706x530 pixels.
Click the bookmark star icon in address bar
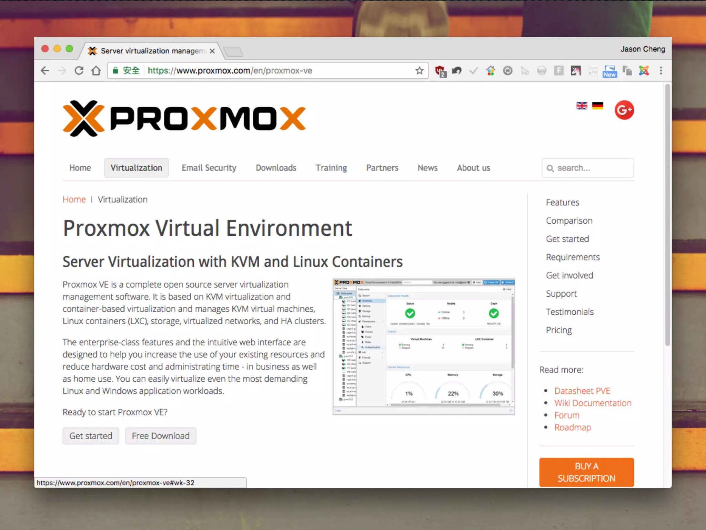click(x=419, y=71)
